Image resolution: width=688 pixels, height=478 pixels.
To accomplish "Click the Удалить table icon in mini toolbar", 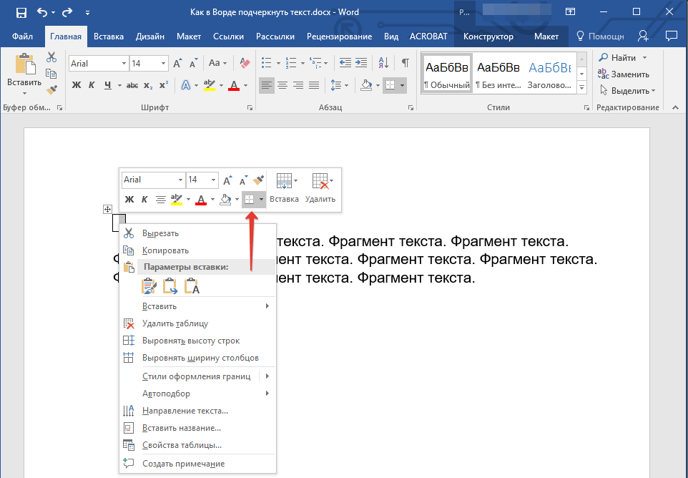I will click(x=320, y=189).
